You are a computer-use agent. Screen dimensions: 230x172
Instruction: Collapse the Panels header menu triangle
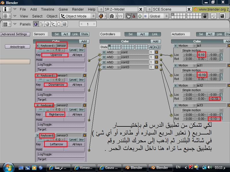(x=15, y=24)
